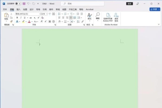Screen dimensions: 162x108
Task: Decrease the paragraph indent
Action: point(78,14)
